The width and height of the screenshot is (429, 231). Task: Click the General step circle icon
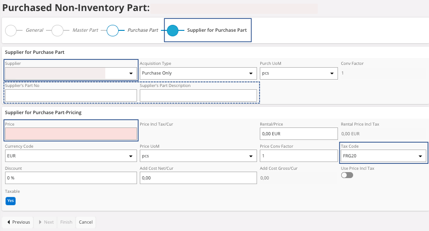tap(11, 30)
